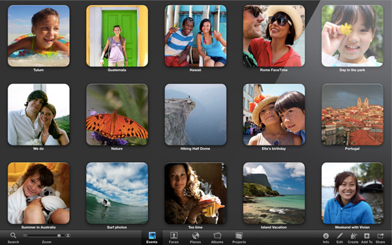Click the Add To icon

367,236
